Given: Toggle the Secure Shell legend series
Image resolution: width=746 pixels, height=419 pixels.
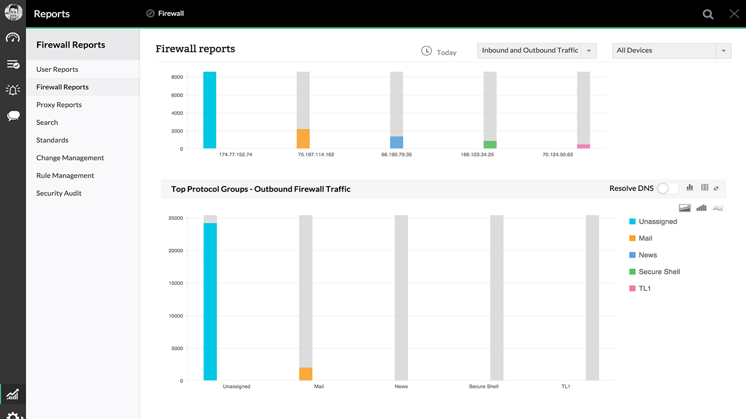Looking at the screenshot, I should (655, 272).
